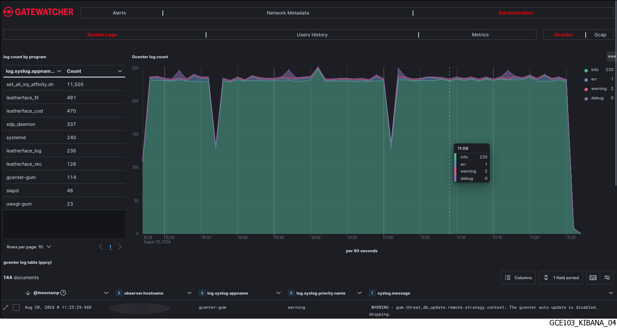Screen dimensions: 617x328
Task: Click the set_all_irq_affinity.sh row
Action: (64, 84)
